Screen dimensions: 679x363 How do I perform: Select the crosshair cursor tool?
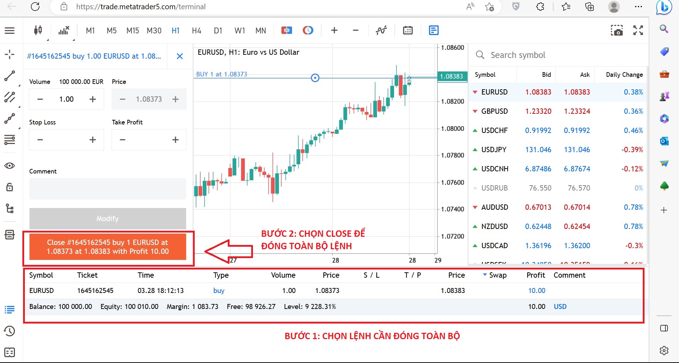tap(10, 54)
